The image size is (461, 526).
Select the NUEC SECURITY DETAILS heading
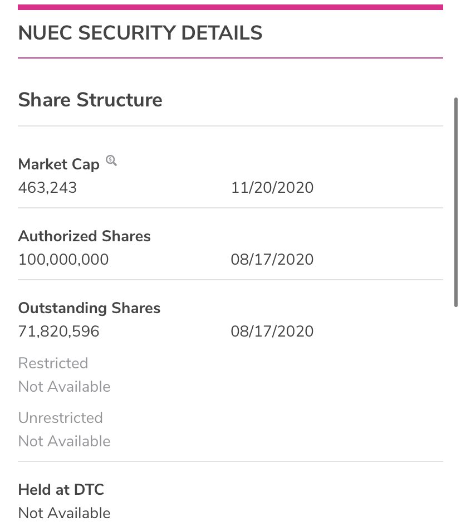click(x=140, y=33)
